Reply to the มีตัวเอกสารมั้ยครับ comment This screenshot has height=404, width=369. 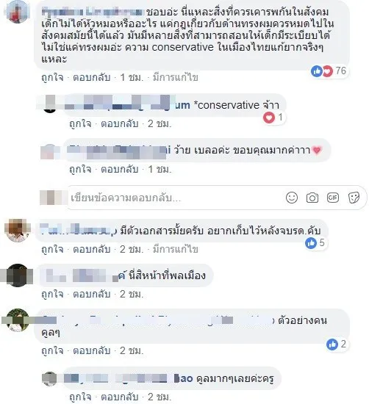(x=92, y=249)
